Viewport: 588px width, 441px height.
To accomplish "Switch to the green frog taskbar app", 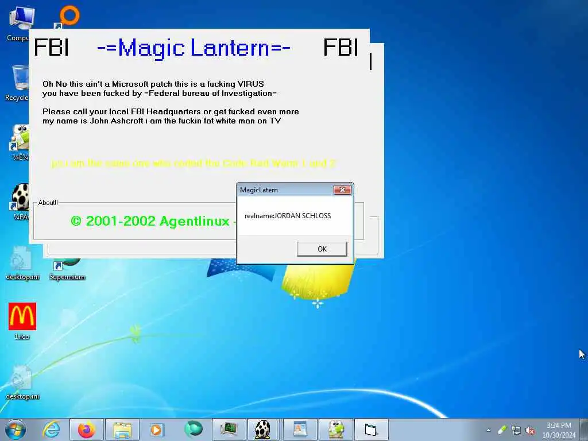I will pos(335,430).
